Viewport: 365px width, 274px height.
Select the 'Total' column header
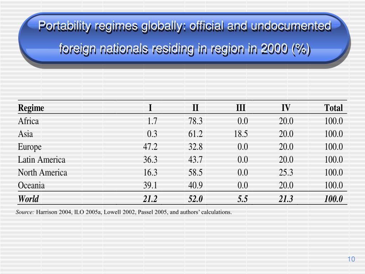click(x=333, y=108)
